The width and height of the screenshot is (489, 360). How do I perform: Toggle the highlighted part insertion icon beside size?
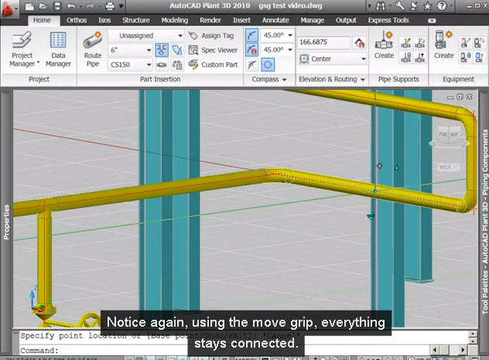point(162,50)
